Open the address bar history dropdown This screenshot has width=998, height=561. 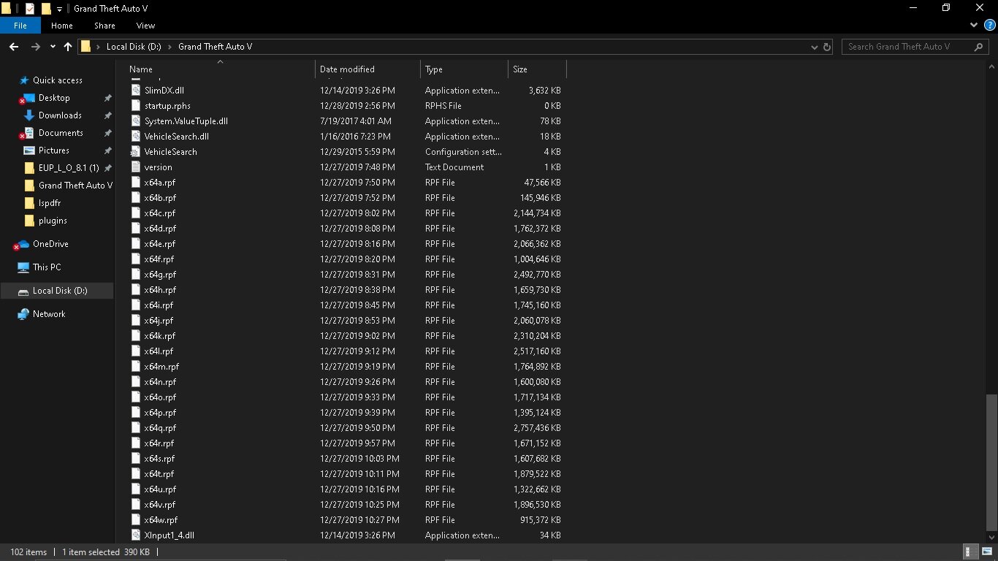815,47
